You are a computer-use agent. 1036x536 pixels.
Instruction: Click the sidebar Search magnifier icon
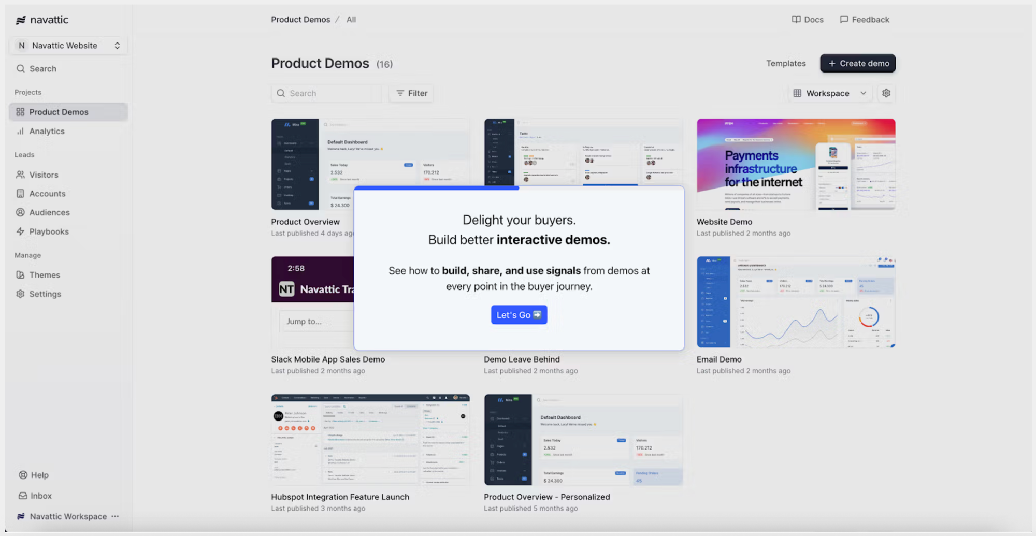20,68
